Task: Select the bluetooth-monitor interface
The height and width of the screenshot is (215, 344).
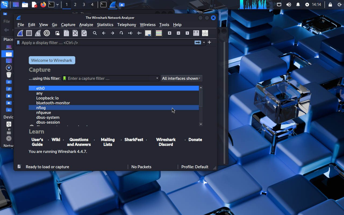Action: click(114, 103)
